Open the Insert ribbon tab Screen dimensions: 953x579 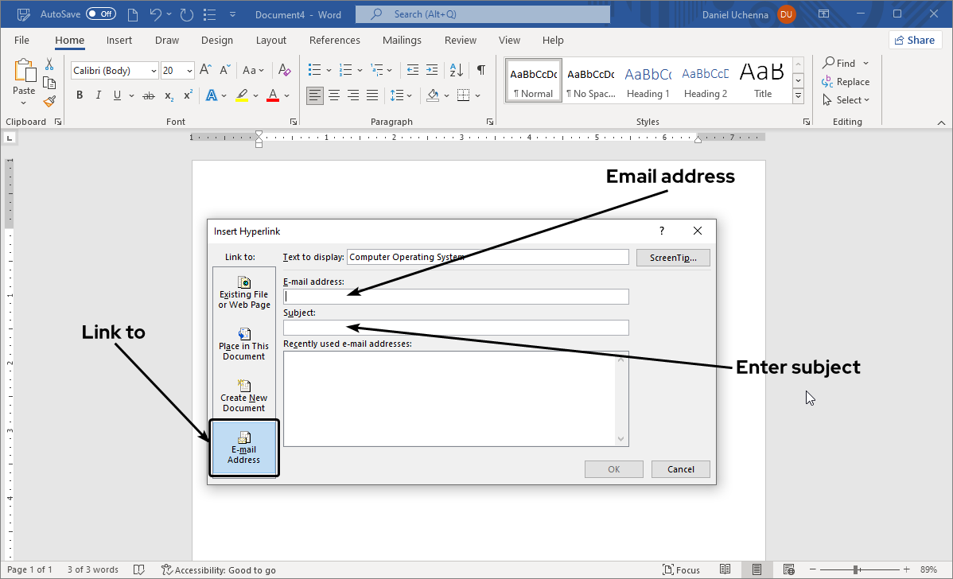119,41
